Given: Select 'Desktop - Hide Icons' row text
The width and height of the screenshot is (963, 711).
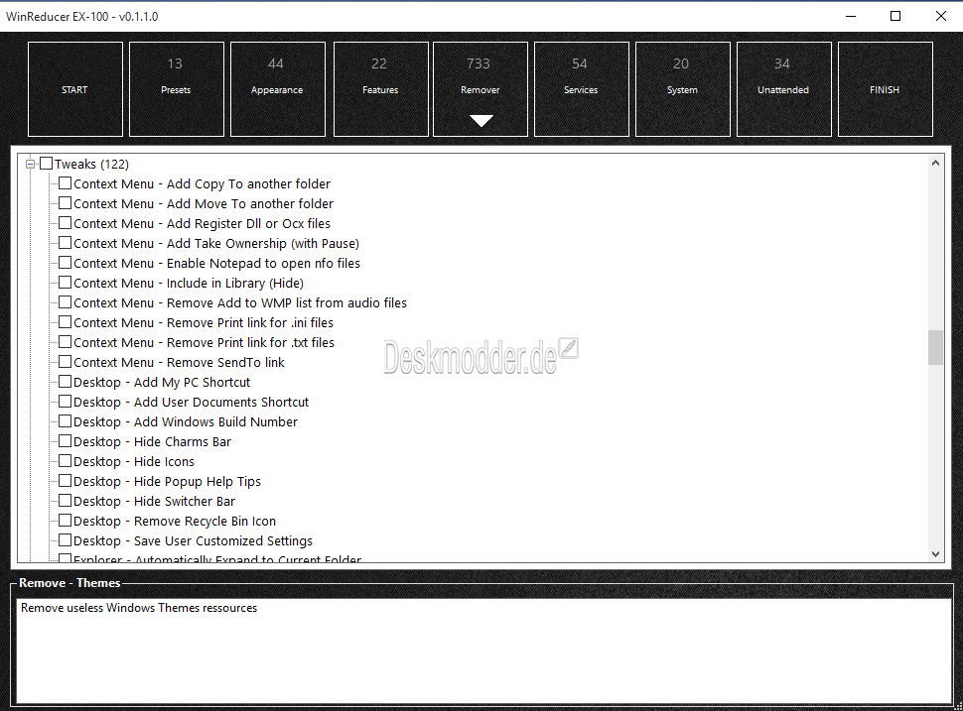Looking at the screenshot, I should coord(134,462).
